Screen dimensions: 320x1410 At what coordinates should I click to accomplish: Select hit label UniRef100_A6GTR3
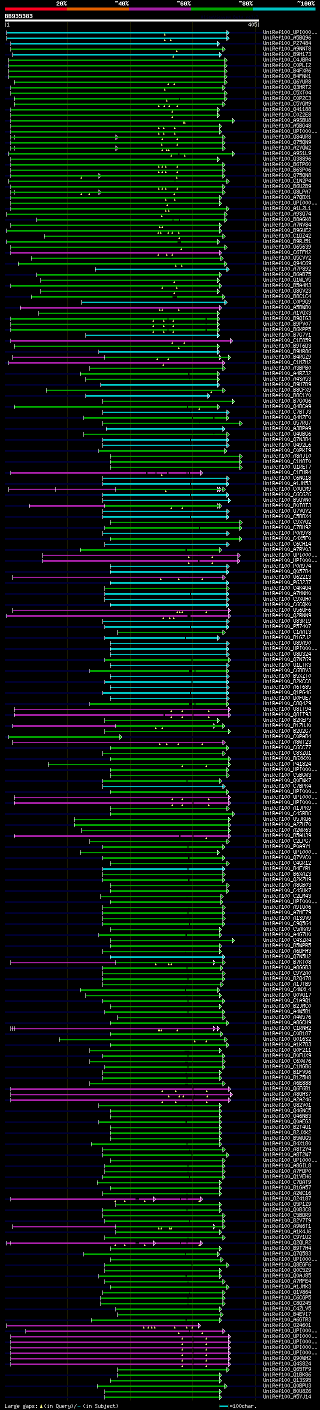click(x=287, y=1319)
